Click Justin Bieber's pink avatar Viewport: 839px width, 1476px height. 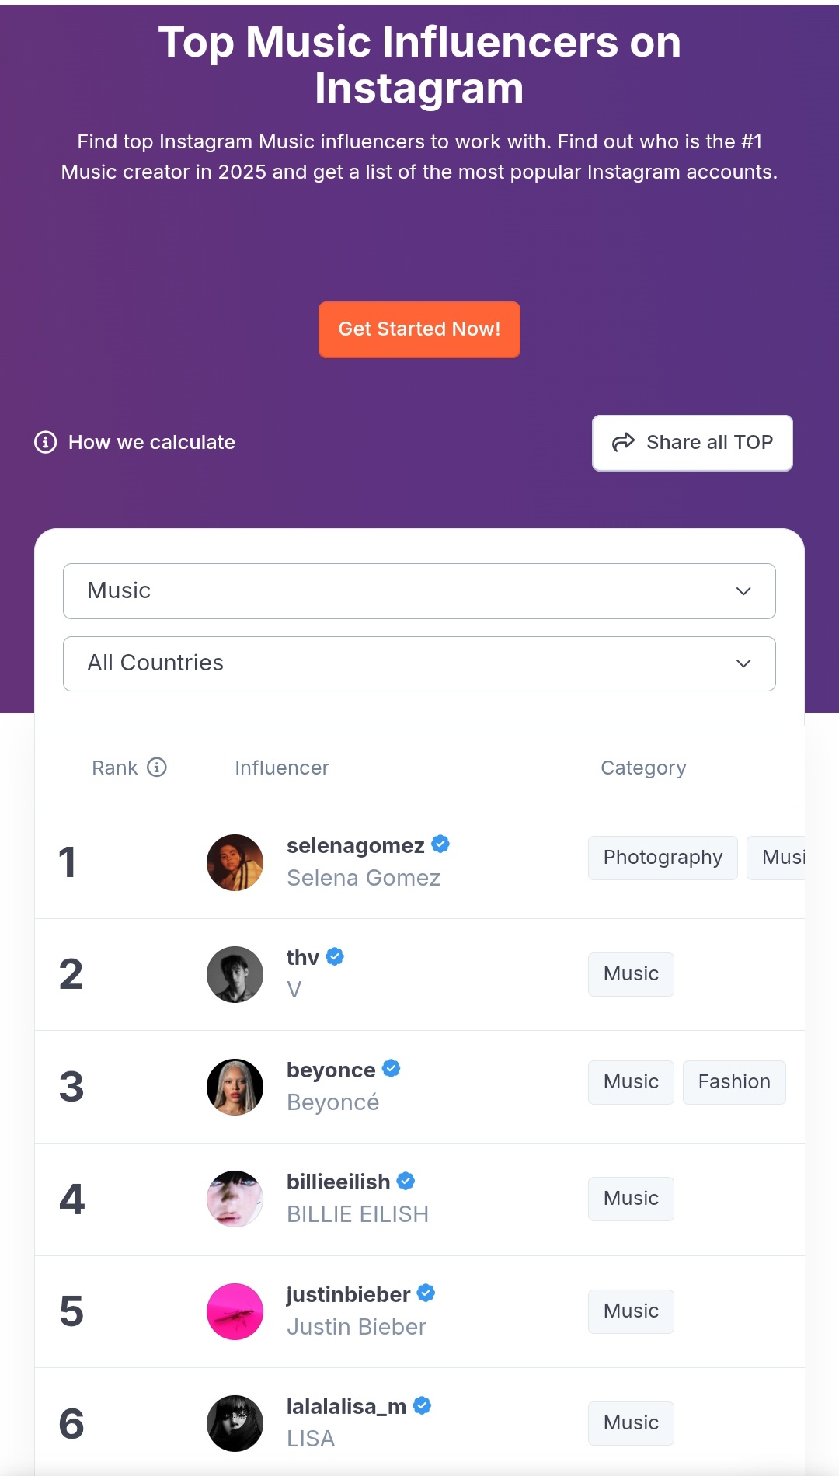(x=235, y=1311)
